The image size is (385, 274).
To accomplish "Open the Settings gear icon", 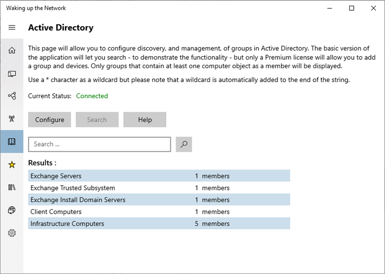I will (12, 233).
